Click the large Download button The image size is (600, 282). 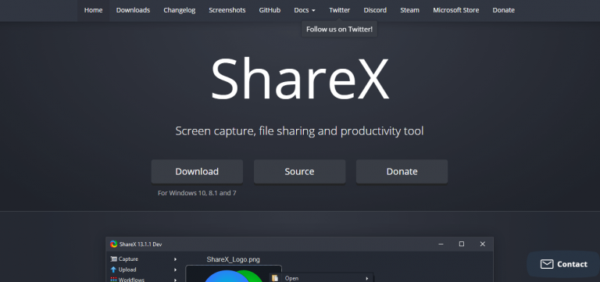tap(197, 171)
